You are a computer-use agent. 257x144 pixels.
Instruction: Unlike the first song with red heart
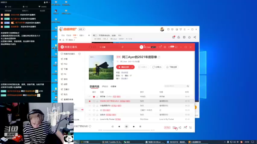coord(94,97)
